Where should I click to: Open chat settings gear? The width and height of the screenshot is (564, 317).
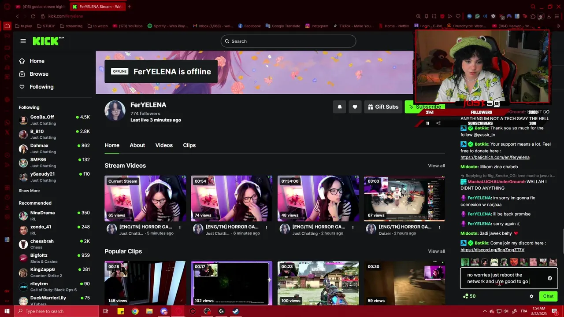[531, 296]
